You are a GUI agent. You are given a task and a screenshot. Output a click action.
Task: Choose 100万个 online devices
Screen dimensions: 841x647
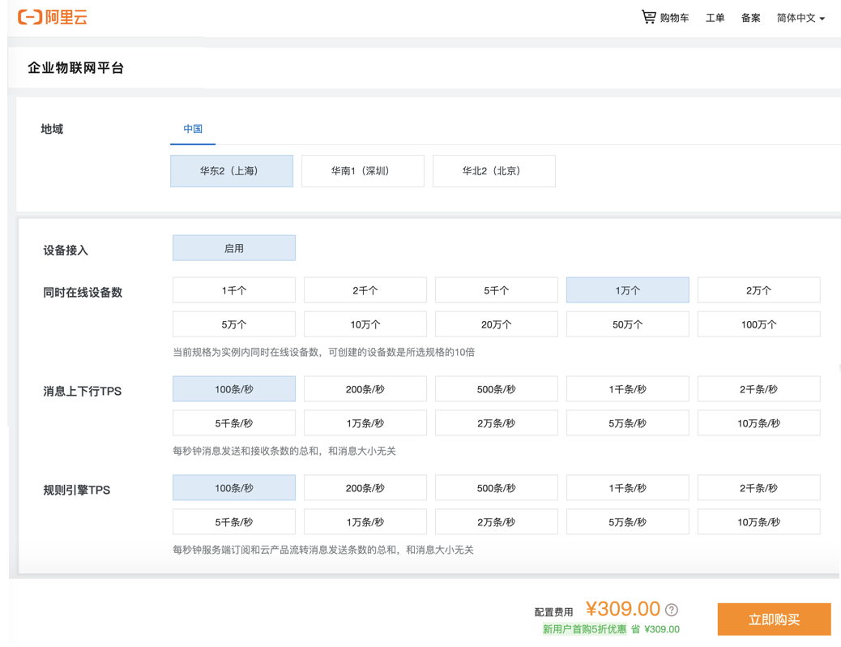tap(759, 324)
